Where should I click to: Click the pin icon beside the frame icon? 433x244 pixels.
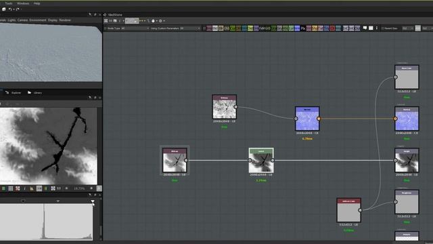click(376, 28)
